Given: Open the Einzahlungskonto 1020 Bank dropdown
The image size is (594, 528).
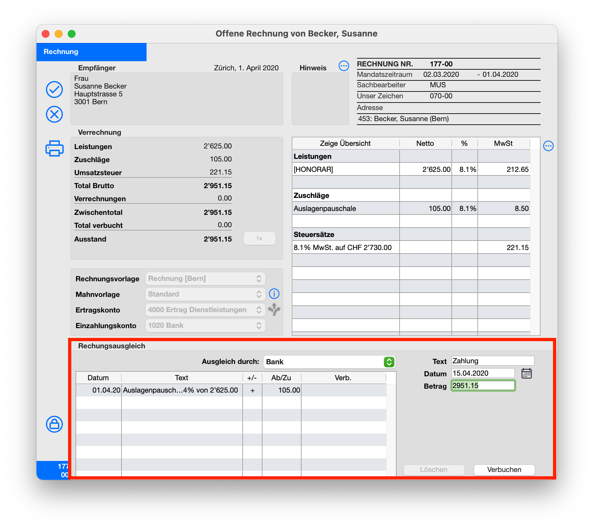Looking at the screenshot, I should click(x=205, y=326).
